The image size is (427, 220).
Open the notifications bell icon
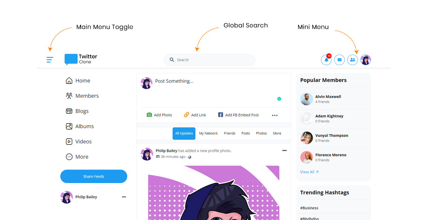pos(326,60)
